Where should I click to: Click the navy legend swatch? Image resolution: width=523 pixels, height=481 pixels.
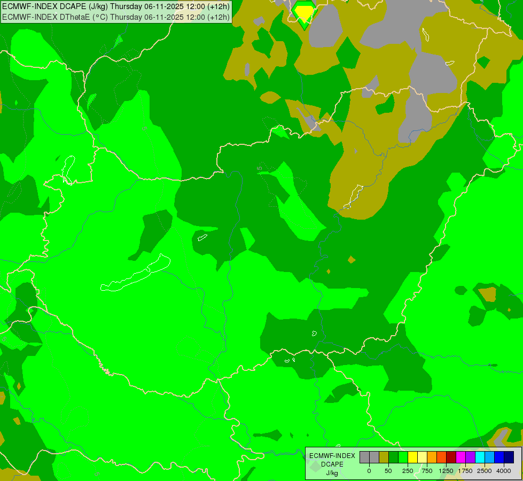tap(509, 457)
